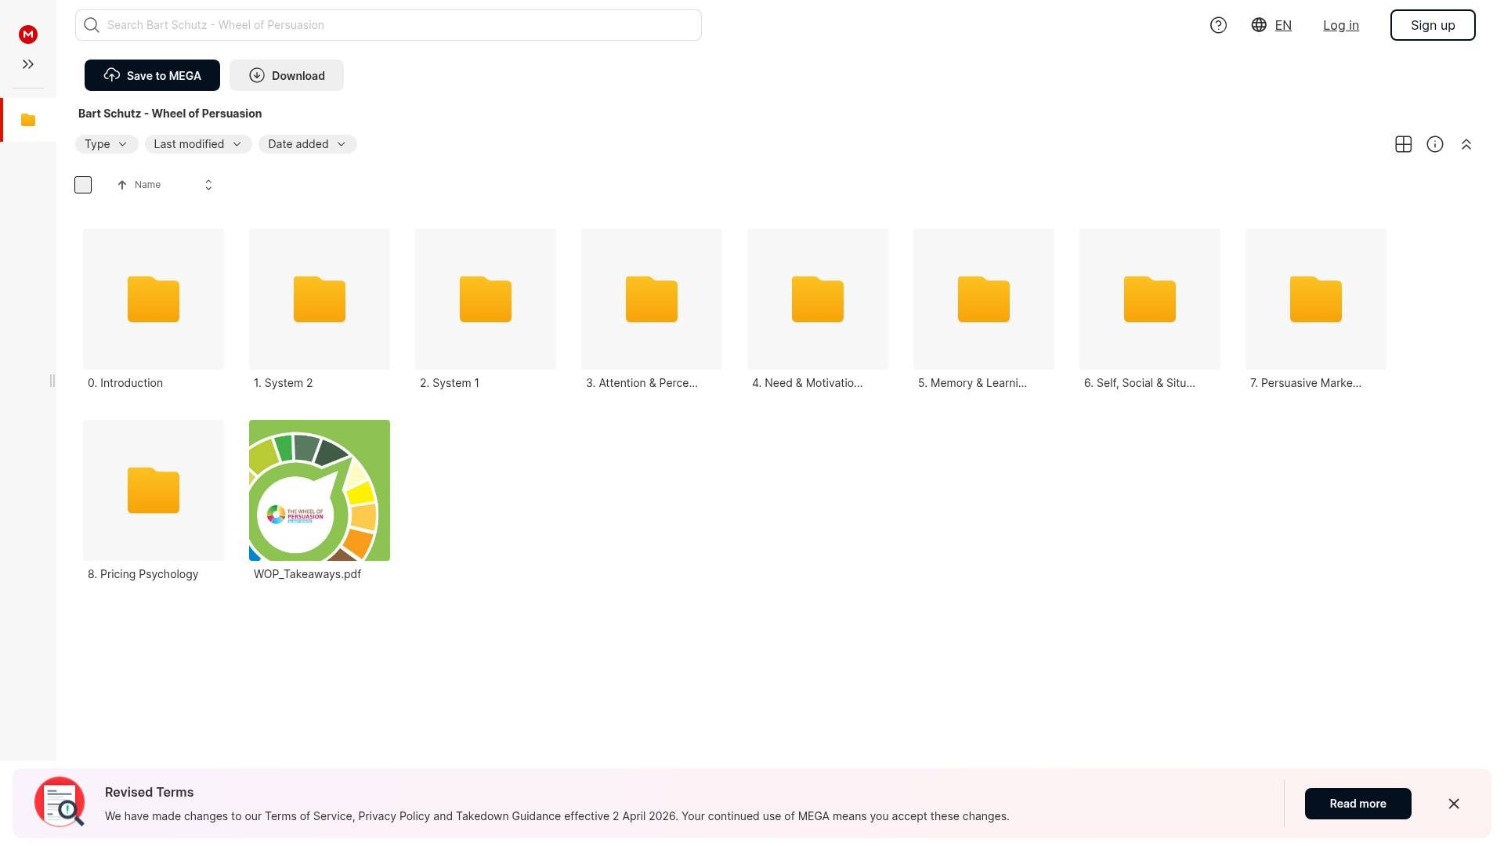The width and height of the screenshot is (1504, 846).
Task: Open the Last modified filter dropdown
Action: click(197, 144)
